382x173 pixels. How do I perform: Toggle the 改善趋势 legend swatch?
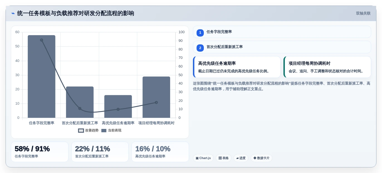point(81,131)
